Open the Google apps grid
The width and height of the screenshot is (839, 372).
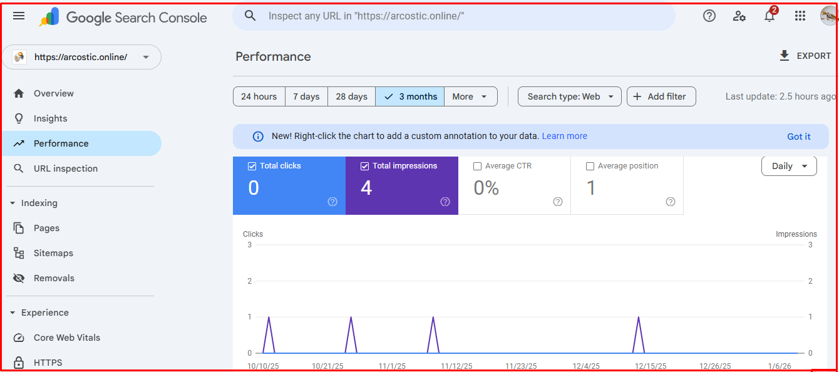800,16
